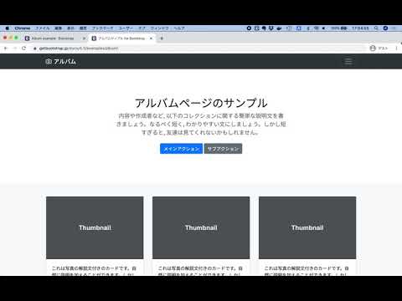The width and height of the screenshot is (402, 301).
Task: Select the active アルバムサンプル for Bootstrap tab
Action: click(x=121, y=38)
